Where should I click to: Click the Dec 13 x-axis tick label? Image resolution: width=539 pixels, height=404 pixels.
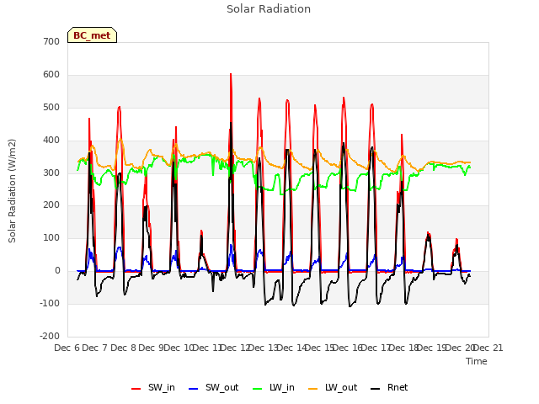click(x=264, y=348)
